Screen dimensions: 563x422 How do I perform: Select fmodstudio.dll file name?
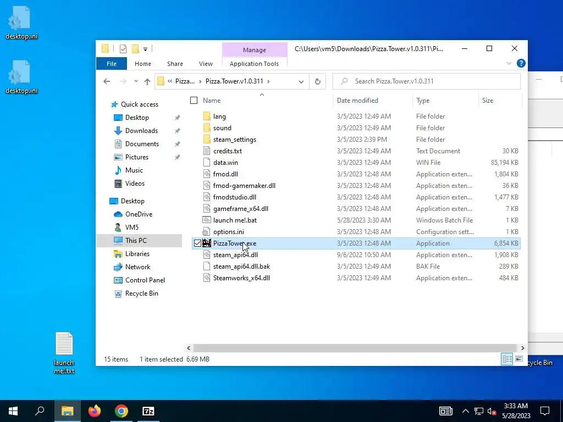point(234,197)
